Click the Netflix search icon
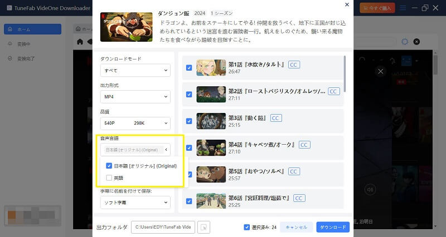The image size is (446, 237). pos(362,60)
